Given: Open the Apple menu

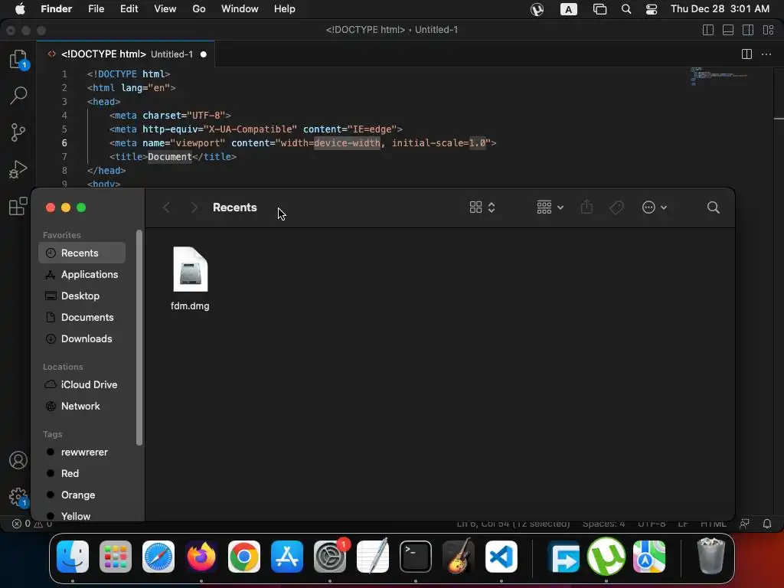Looking at the screenshot, I should [20, 9].
